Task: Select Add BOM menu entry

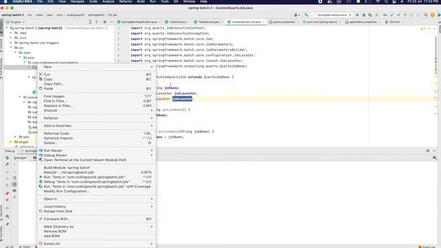Action: 96,236
